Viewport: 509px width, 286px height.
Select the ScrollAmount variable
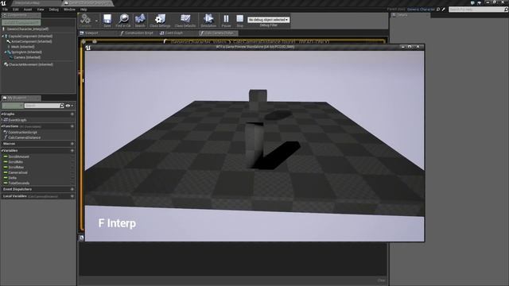[18, 157]
